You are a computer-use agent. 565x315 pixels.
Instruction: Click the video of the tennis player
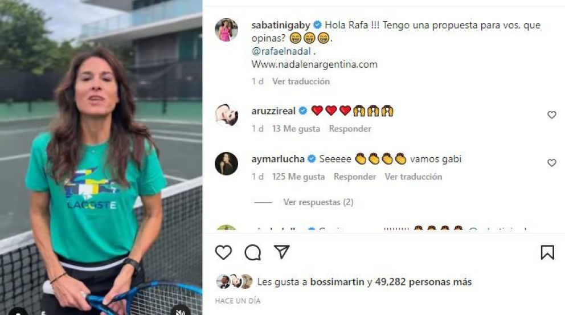(101, 157)
